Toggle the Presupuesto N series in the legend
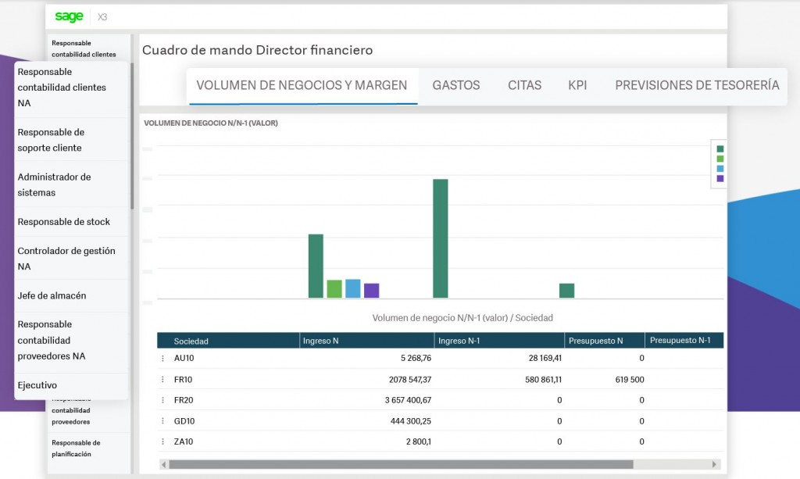Image resolution: width=800 pixels, height=479 pixels. (720, 166)
